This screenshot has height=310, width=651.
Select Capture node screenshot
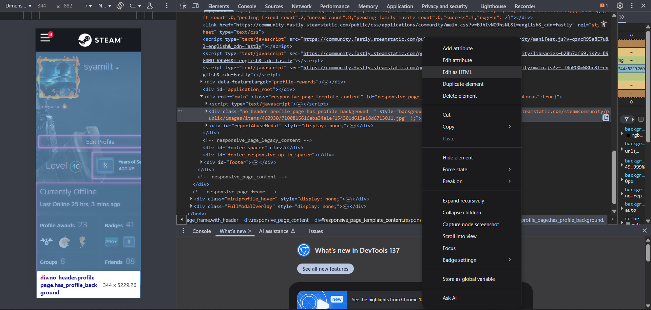pyautogui.click(x=472, y=224)
